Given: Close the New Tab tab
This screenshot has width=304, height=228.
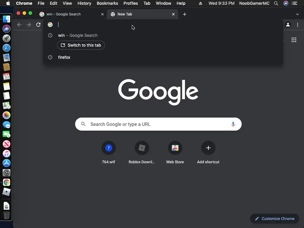Looking at the screenshot, I should 173,14.
